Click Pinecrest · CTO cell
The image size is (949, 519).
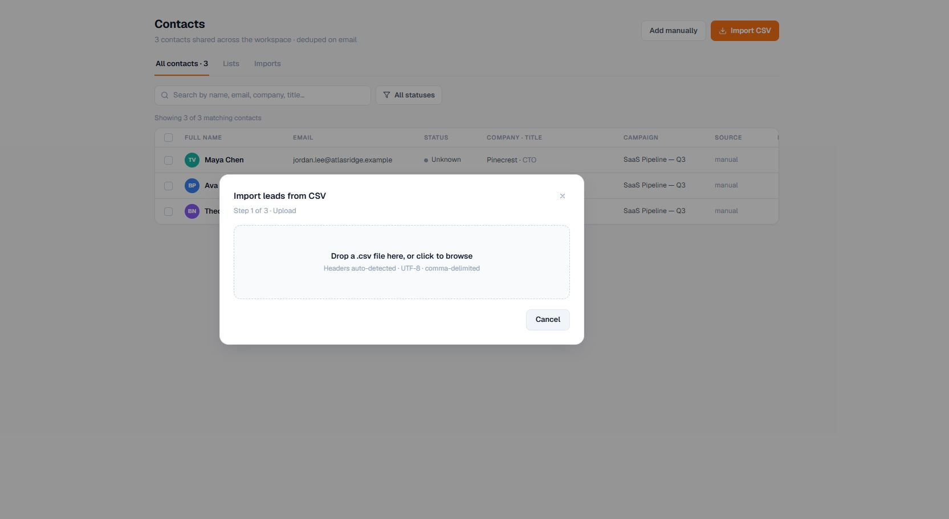(x=511, y=160)
